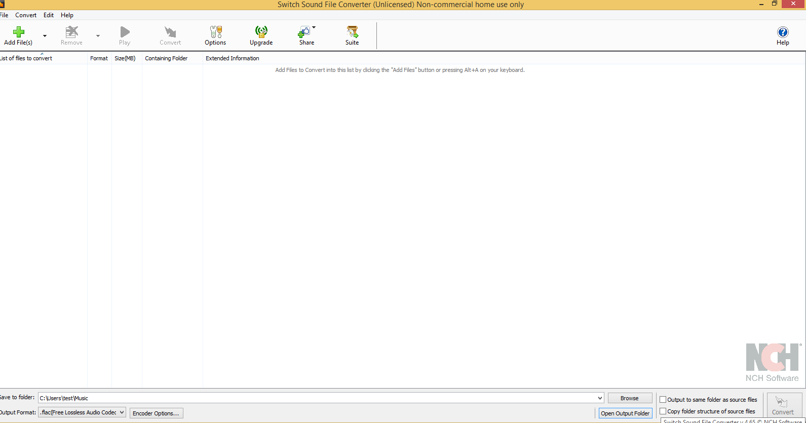
Task: Open the Output Format dropdown
Action: click(82, 412)
